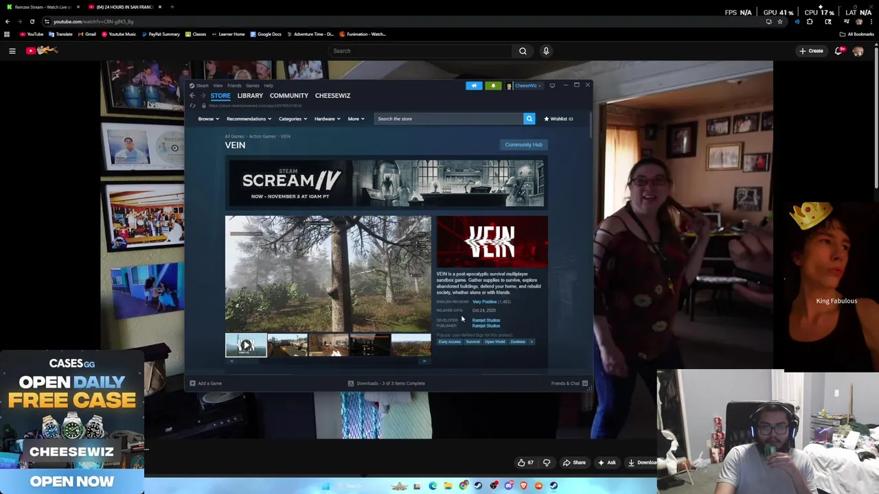Click the Windows Start button in taskbar

click(x=326, y=486)
